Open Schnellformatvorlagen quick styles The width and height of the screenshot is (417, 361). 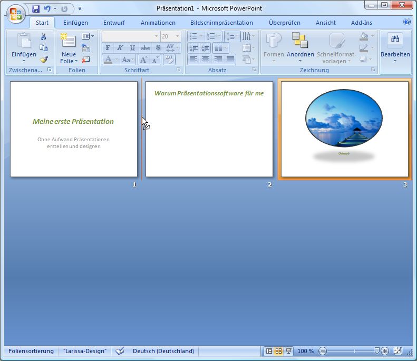pos(336,48)
